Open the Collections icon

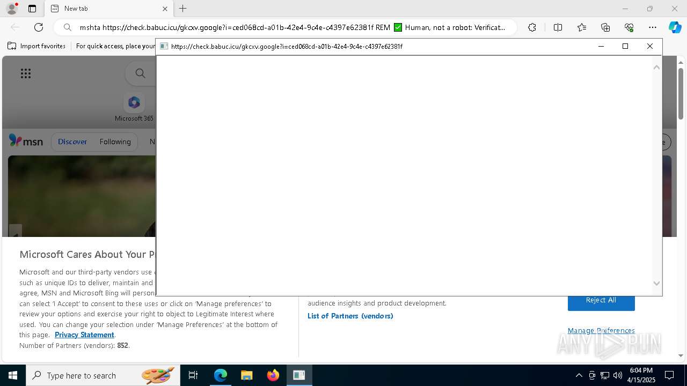tap(605, 27)
